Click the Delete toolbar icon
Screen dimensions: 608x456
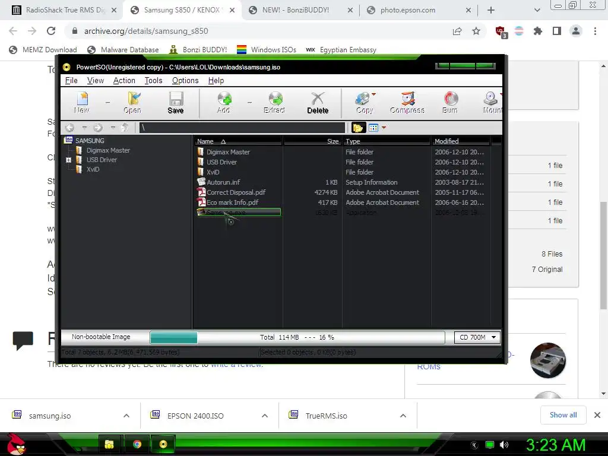point(318,103)
